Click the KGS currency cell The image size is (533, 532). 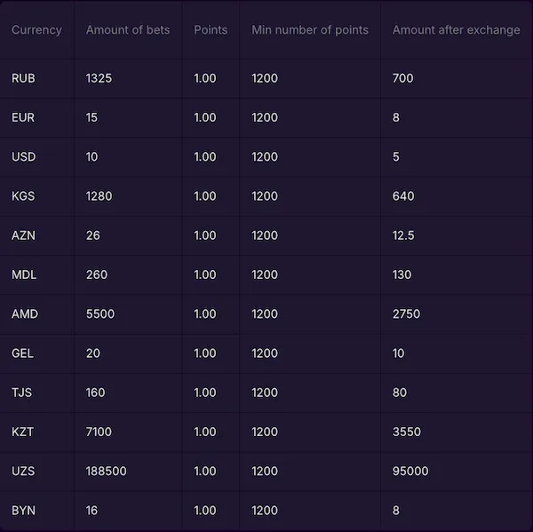coord(23,196)
